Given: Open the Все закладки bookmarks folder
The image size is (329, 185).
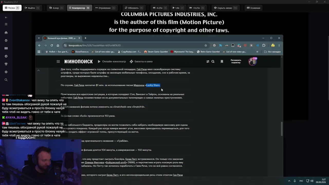Looking at the screenshot, I should tap(272, 52).
